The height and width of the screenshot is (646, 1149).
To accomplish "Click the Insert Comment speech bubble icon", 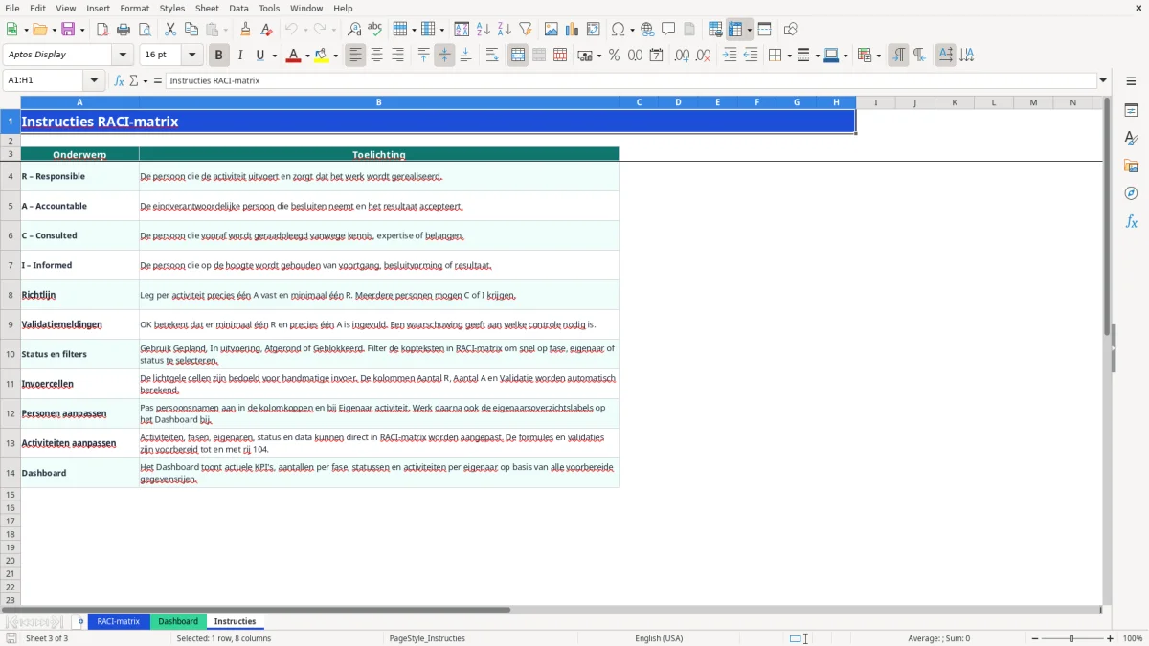I will pos(669,30).
